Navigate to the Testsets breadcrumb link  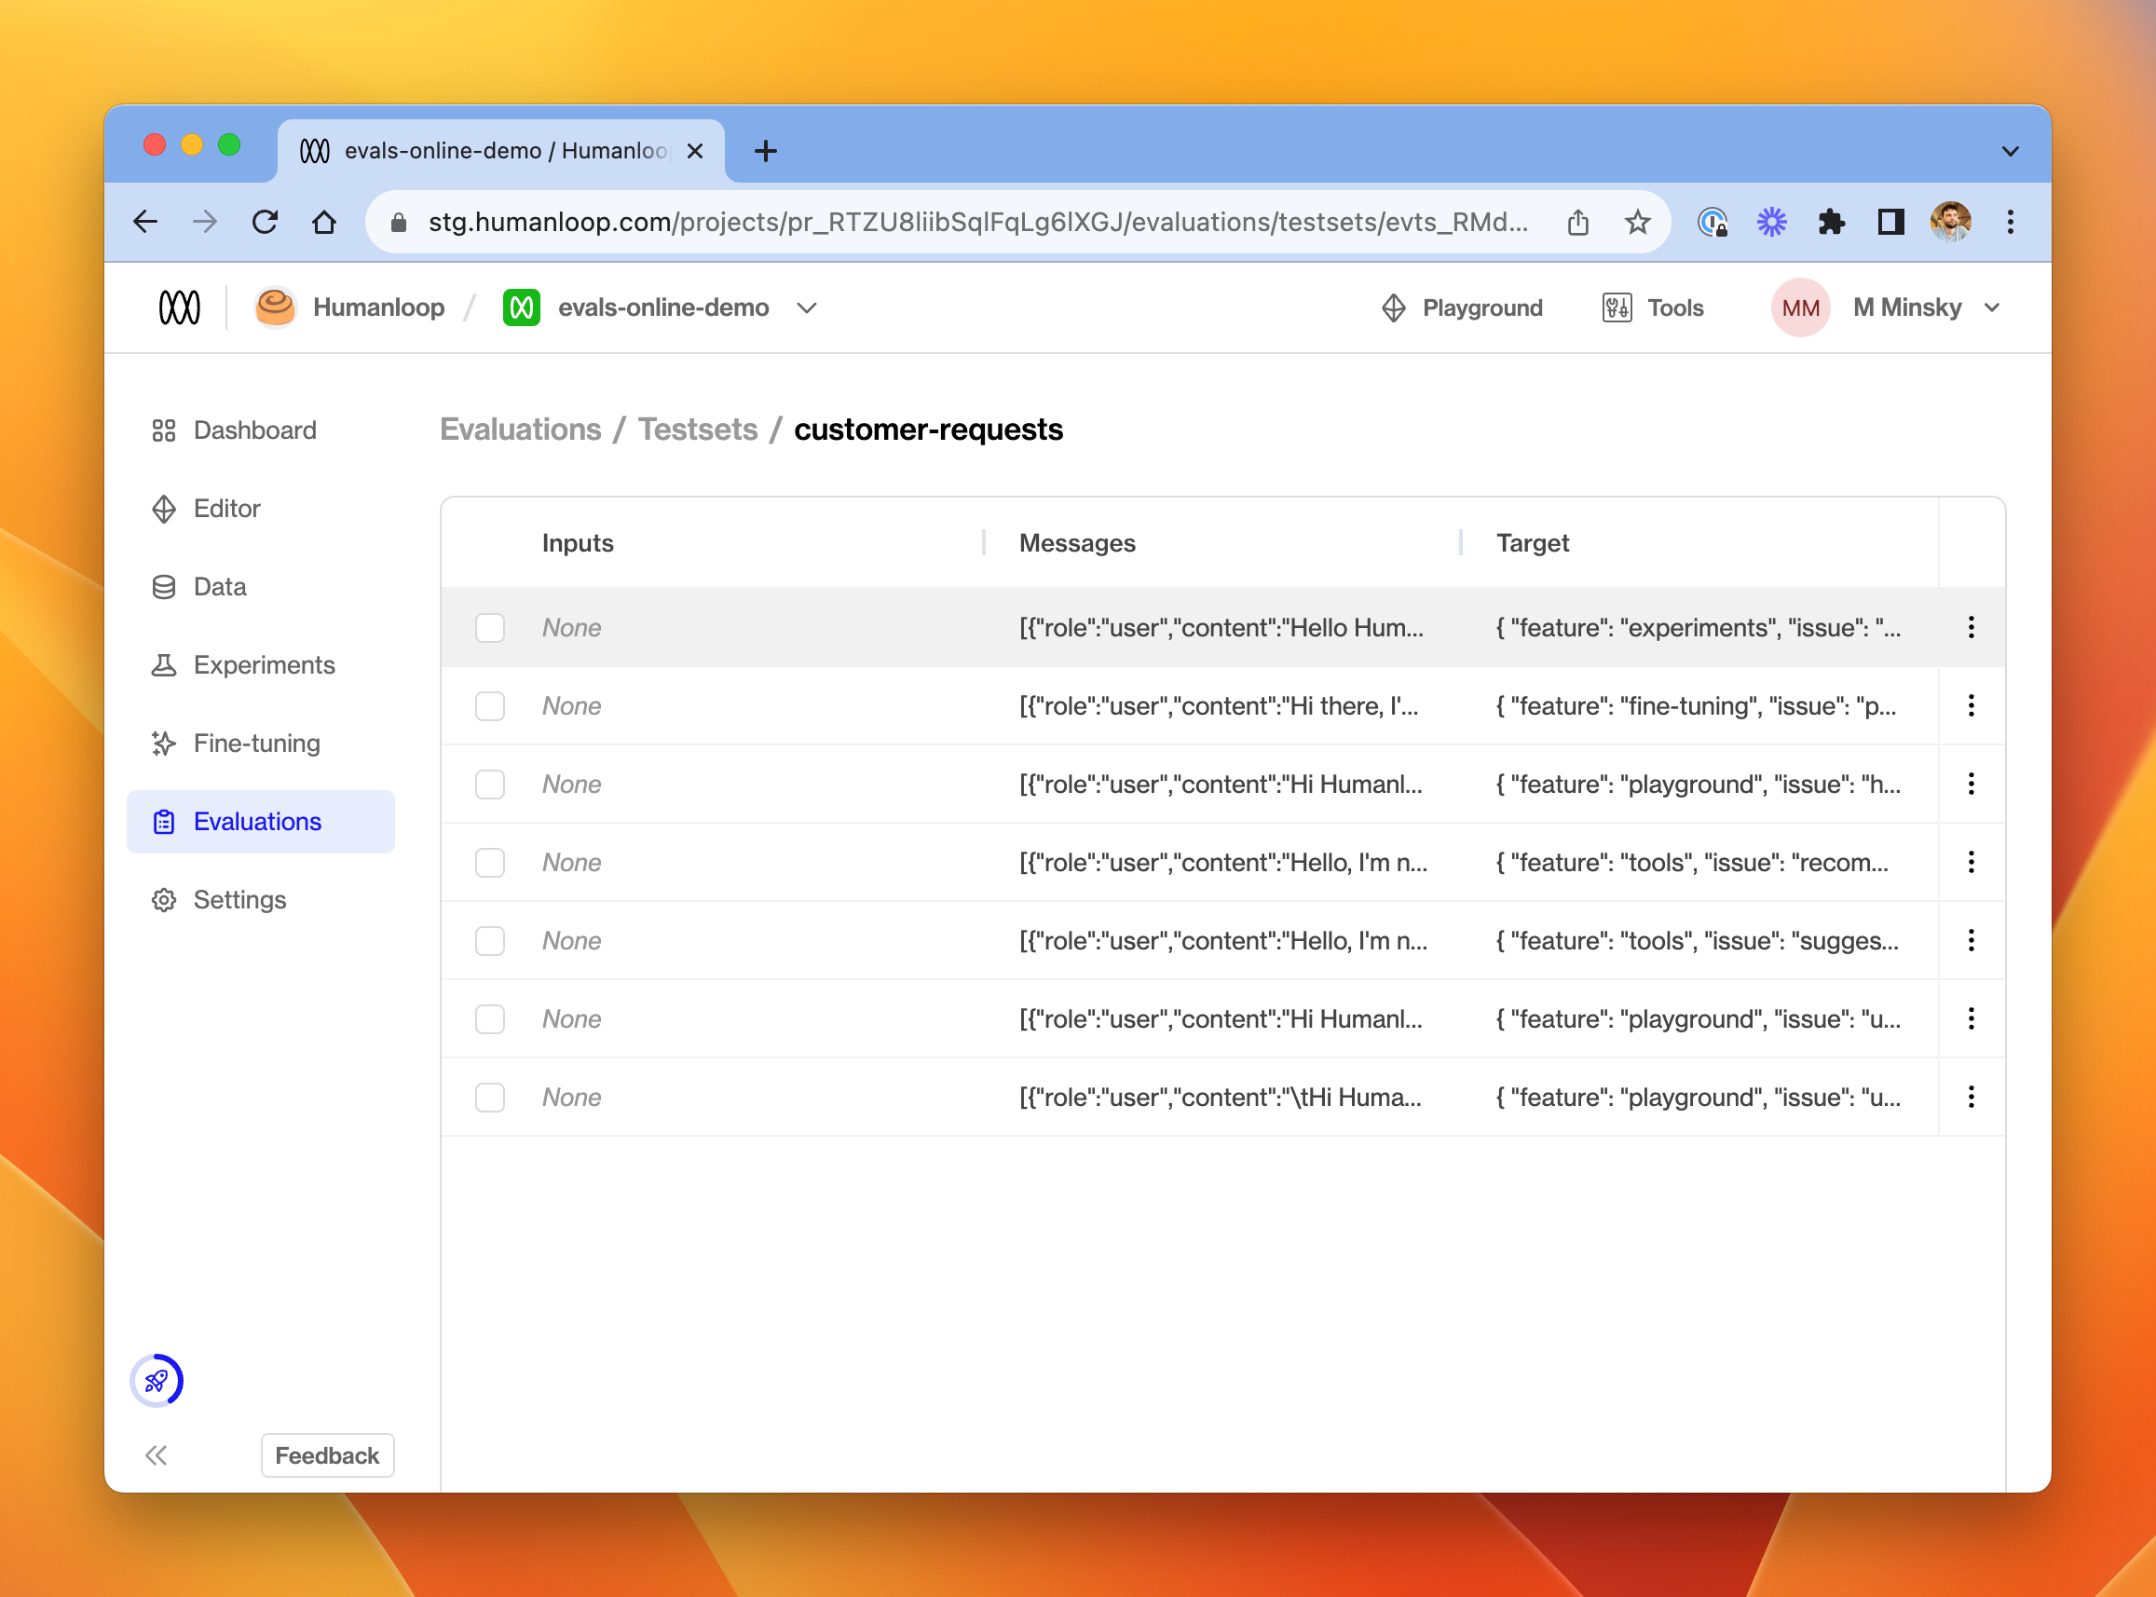click(697, 430)
